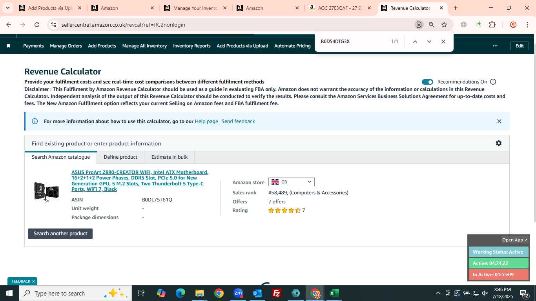Open Chrome's three-dot menu
The width and height of the screenshot is (536, 301).
[527, 25]
